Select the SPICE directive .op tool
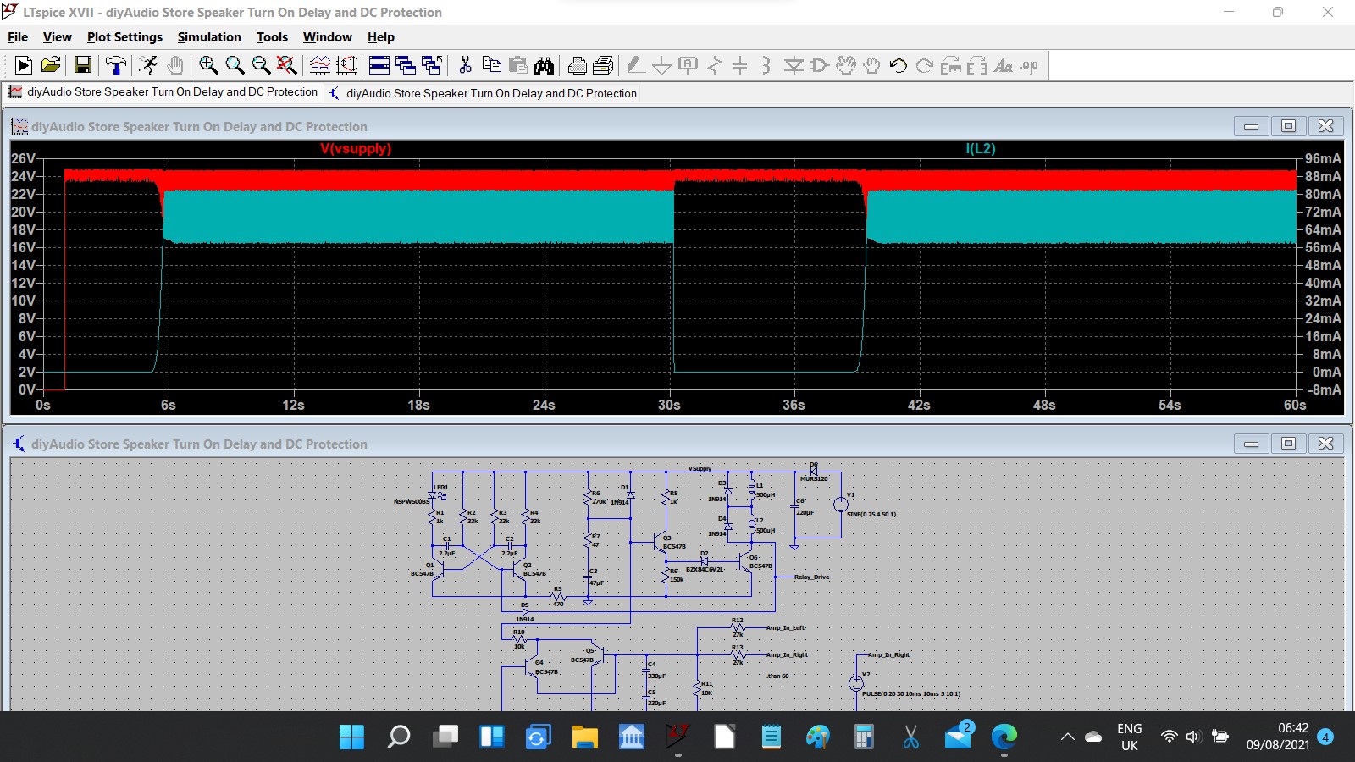Screen dimensions: 1355x762 (1030, 65)
